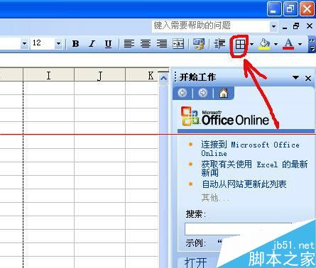This screenshot has height=268, width=316.
Task: Toggle italic formatting
Action: [92, 44]
